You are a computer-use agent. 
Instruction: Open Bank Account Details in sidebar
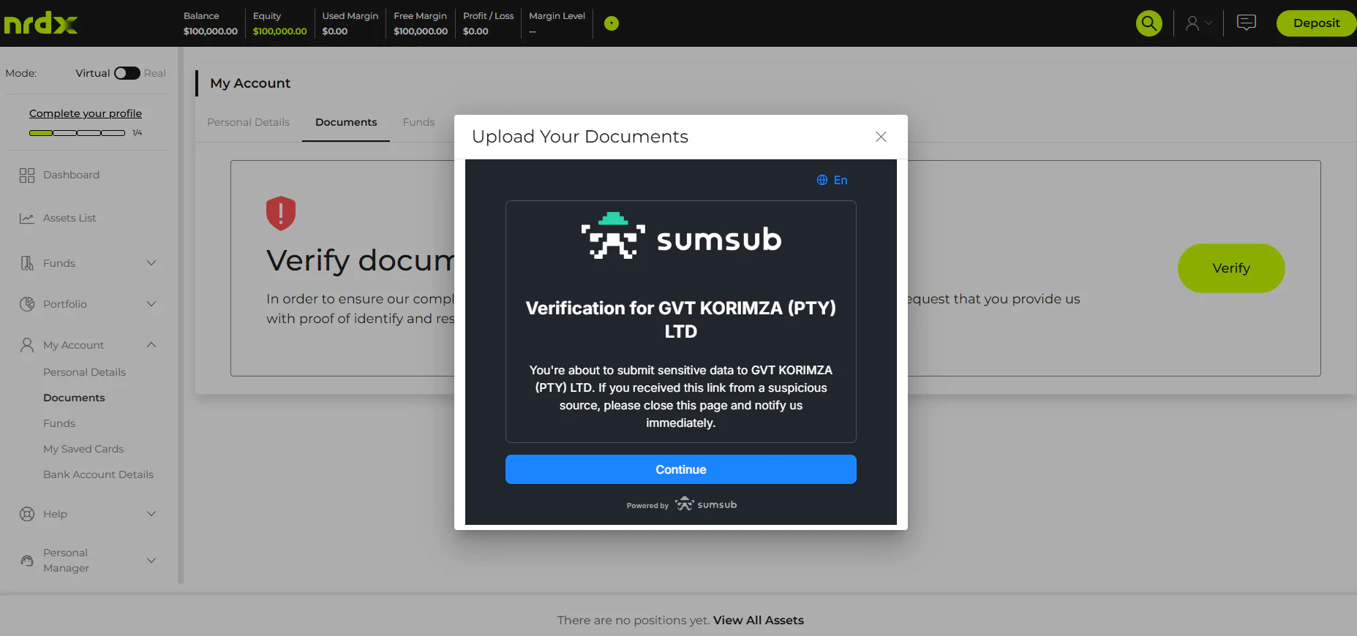click(x=98, y=474)
